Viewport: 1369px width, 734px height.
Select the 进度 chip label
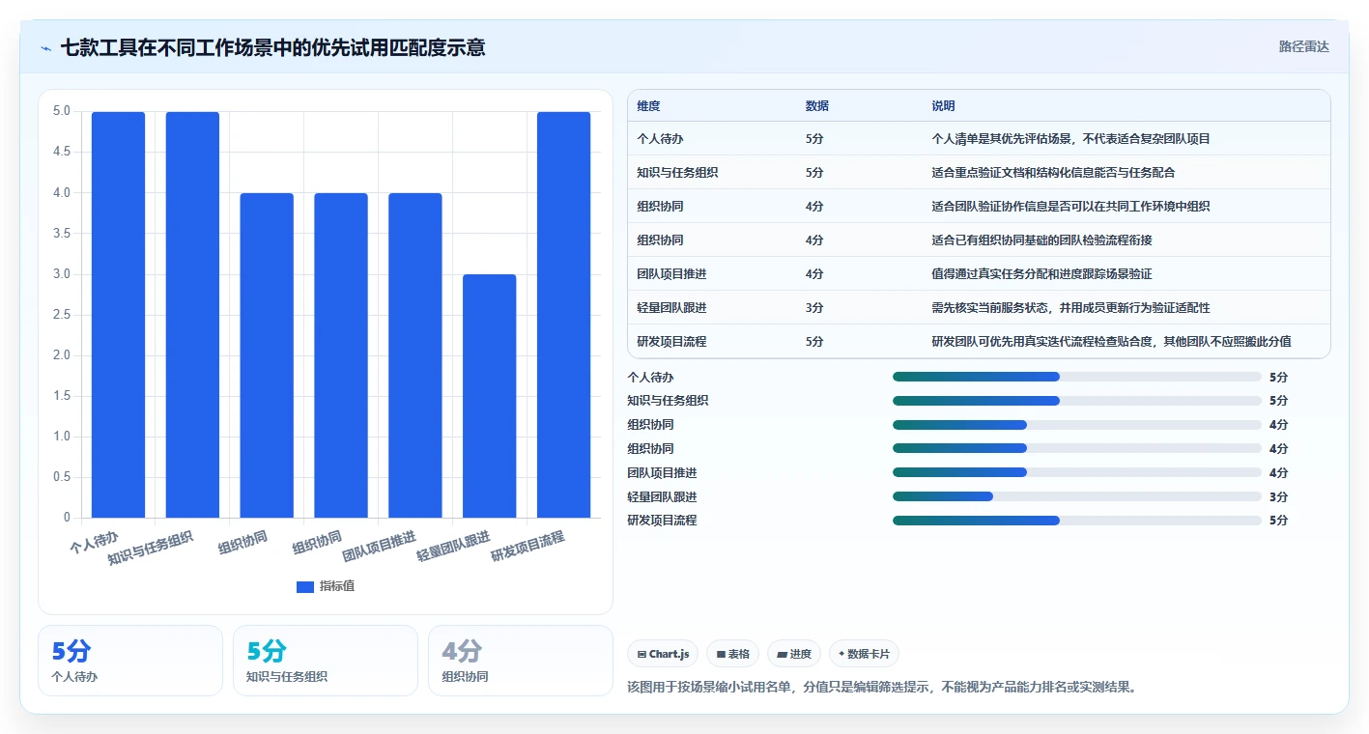pos(801,654)
